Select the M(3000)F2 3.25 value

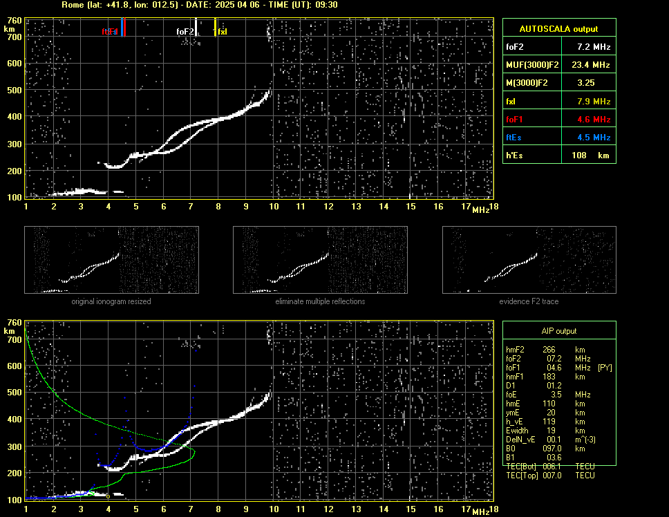tap(586, 83)
